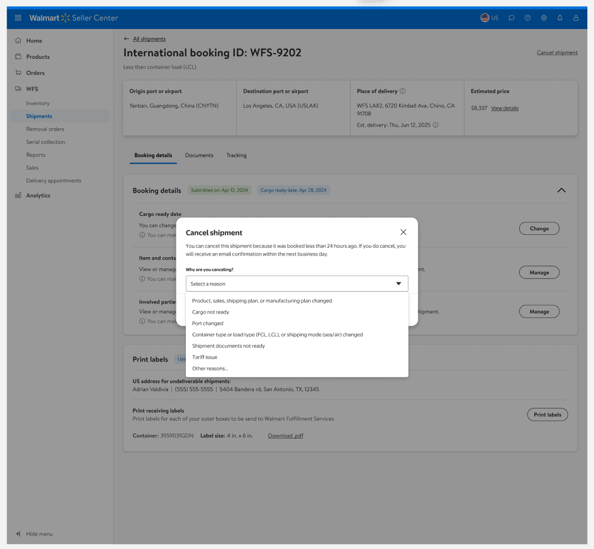Click the user account profile icon
594x549 pixels.
[x=576, y=18]
